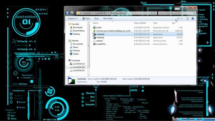Image resolution: width=215 pixels, height=121 pixels.
Task: Open the Organize menu
Action: click(73, 18)
